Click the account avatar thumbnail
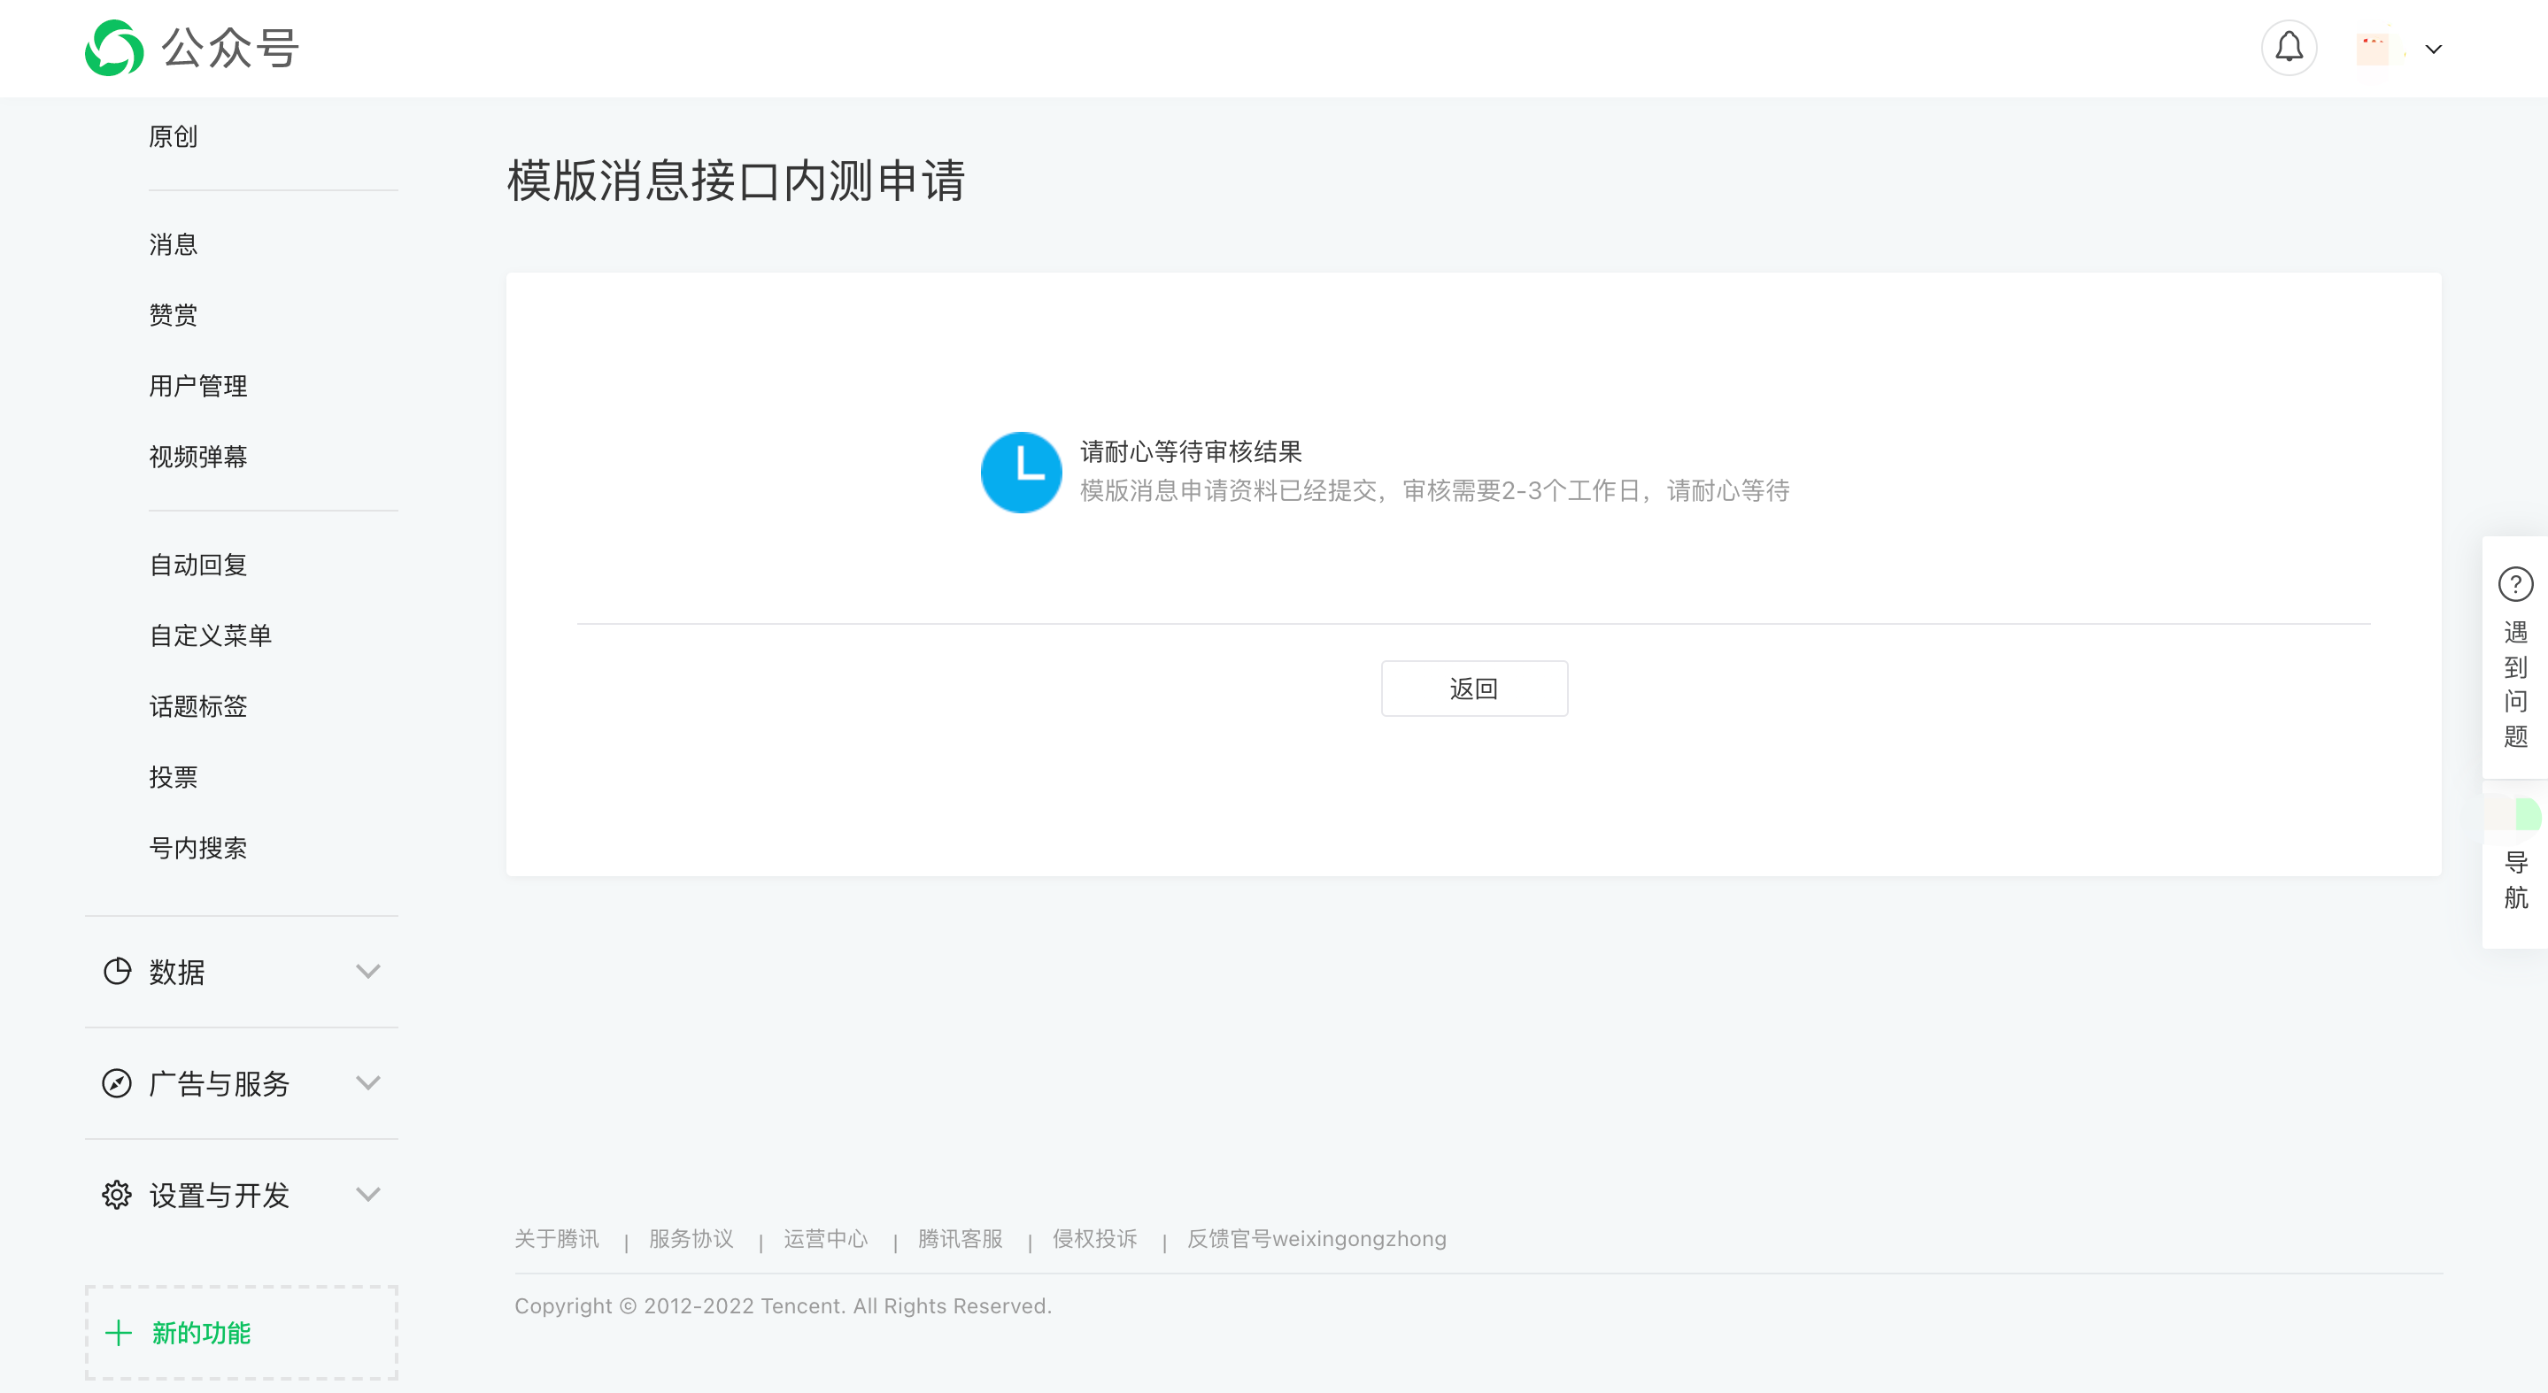The image size is (2548, 1393). (2372, 48)
